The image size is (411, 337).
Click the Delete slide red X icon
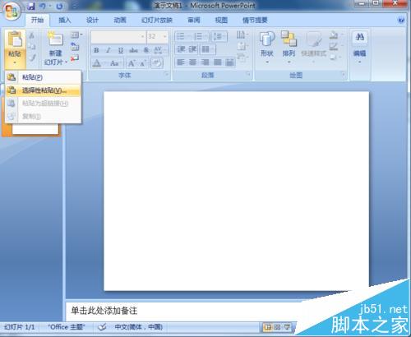pos(75,58)
